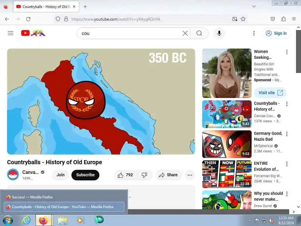This screenshot has width=301, height=226.
Task: Click the video player showing 350 BC
Action: (101, 102)
